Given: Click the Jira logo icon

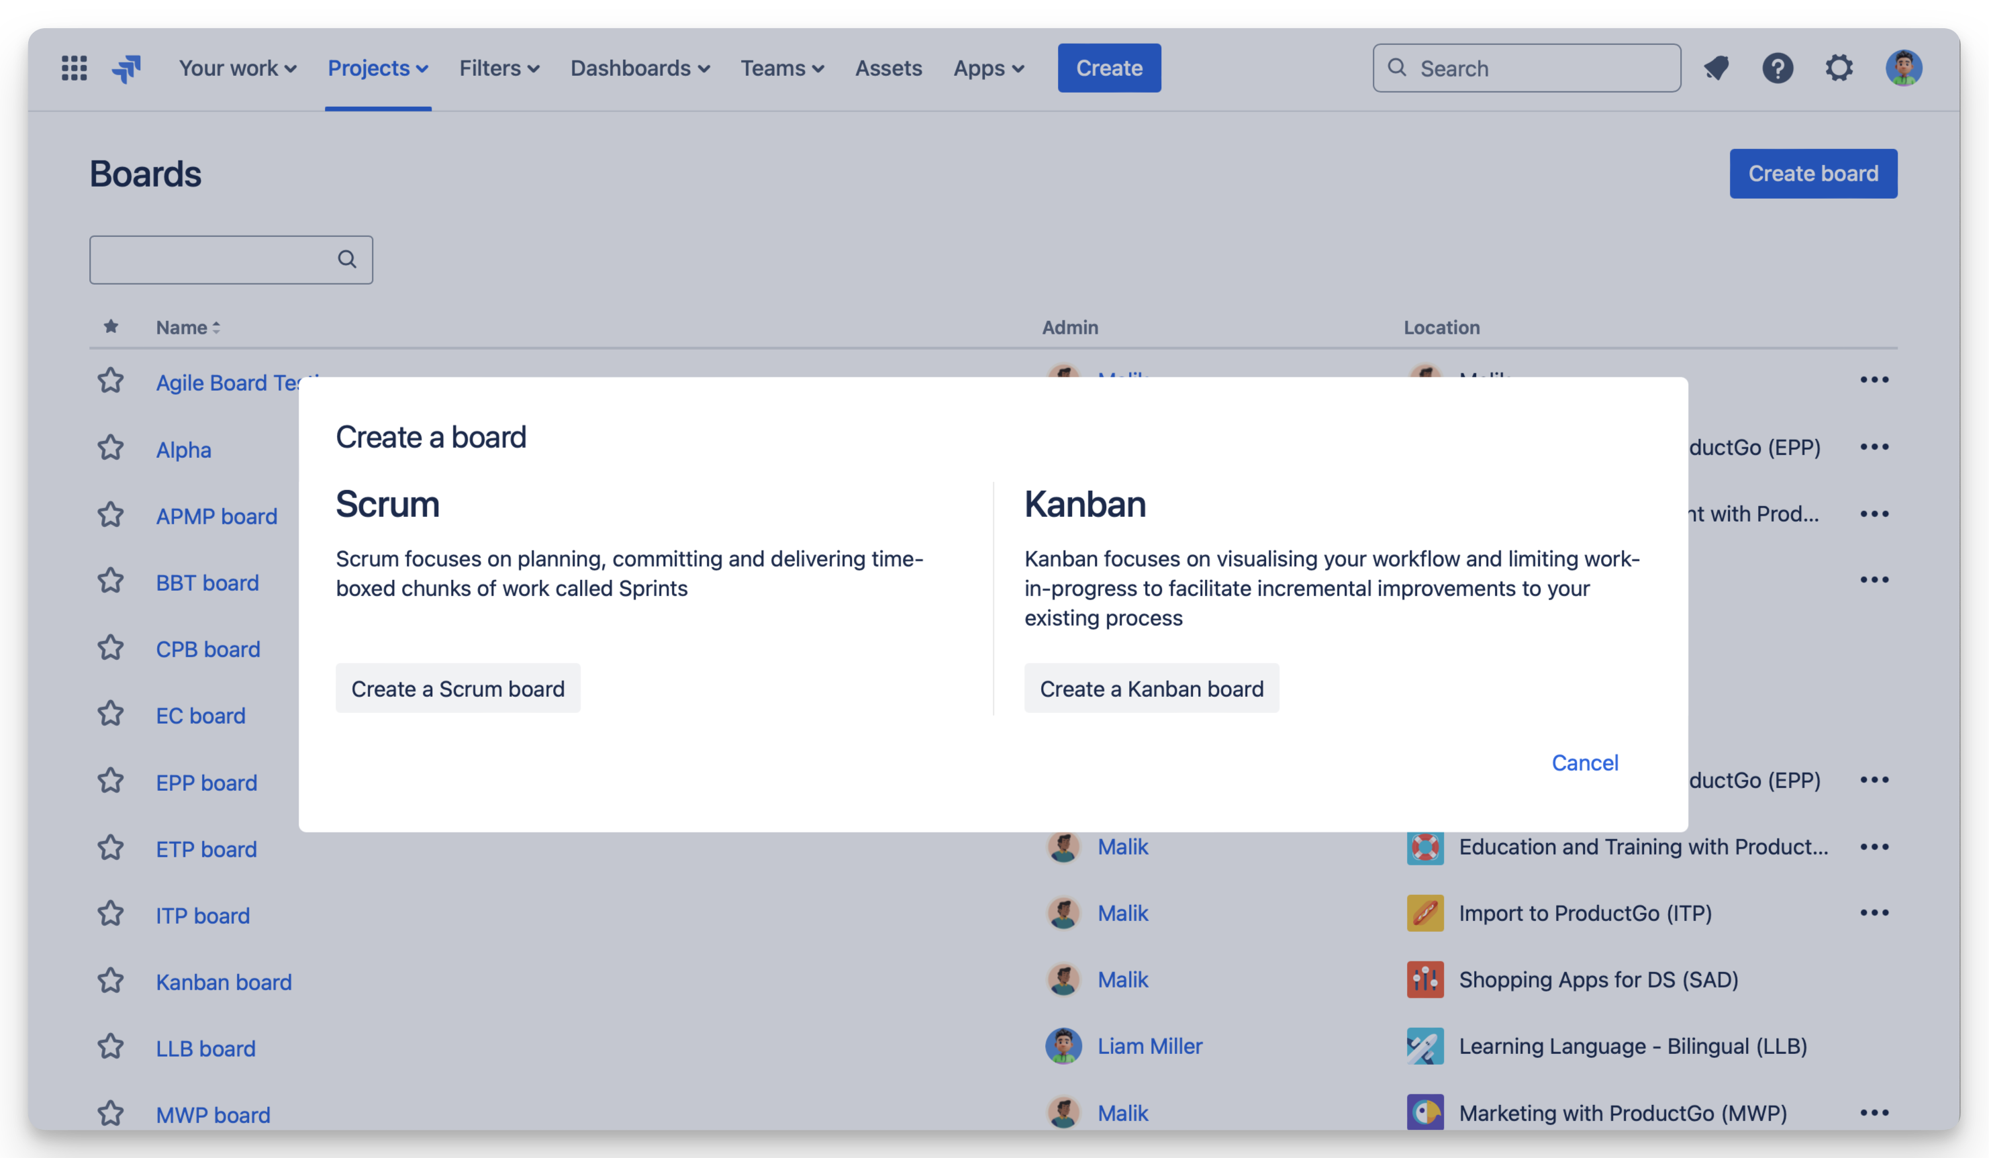Looking at the screenshot, I should click(126, 68).
